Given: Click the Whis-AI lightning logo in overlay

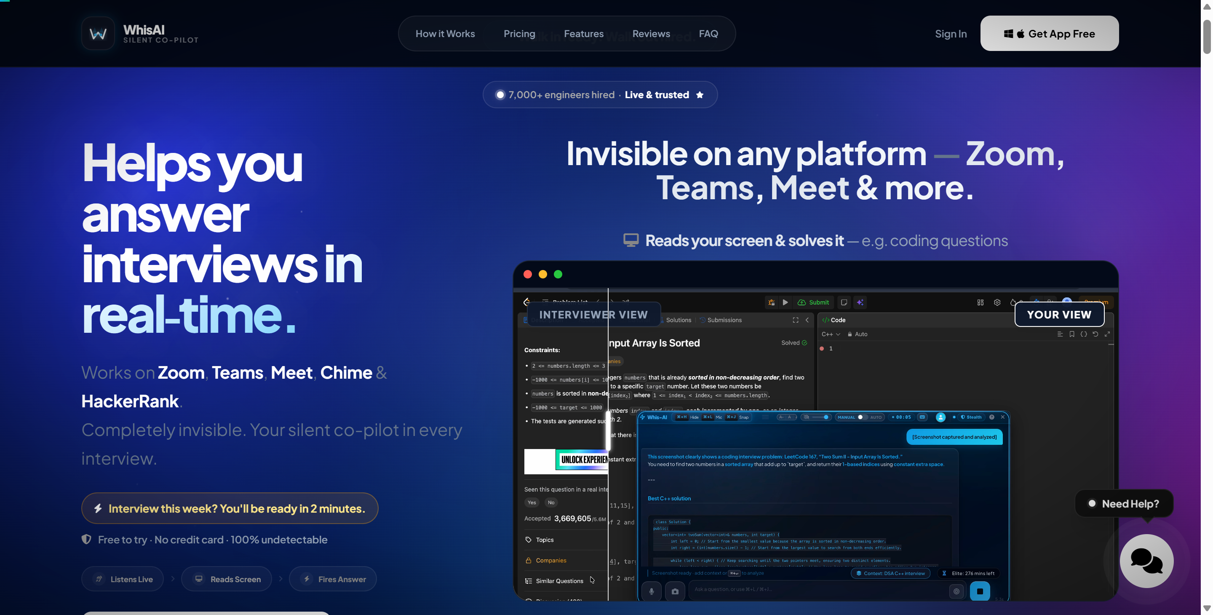Looking at the screenshot, I should [643, 417].
